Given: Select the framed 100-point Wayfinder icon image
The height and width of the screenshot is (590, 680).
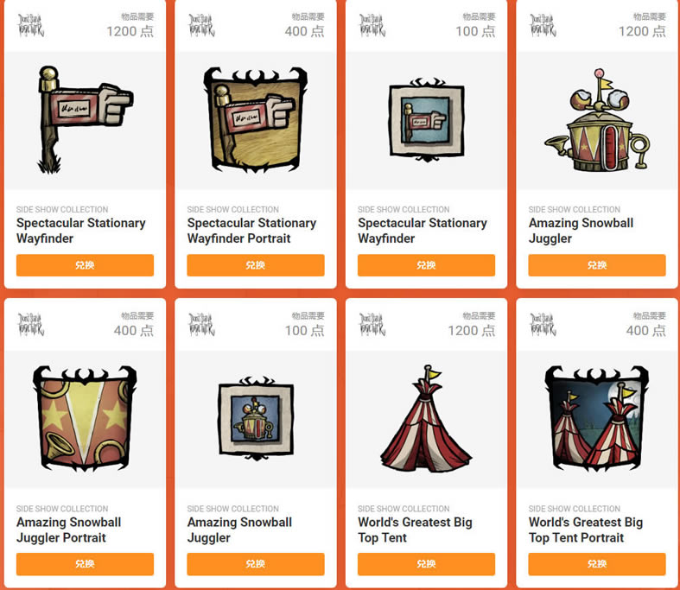Looking at the screenshot, I should (x=427, y=120).
